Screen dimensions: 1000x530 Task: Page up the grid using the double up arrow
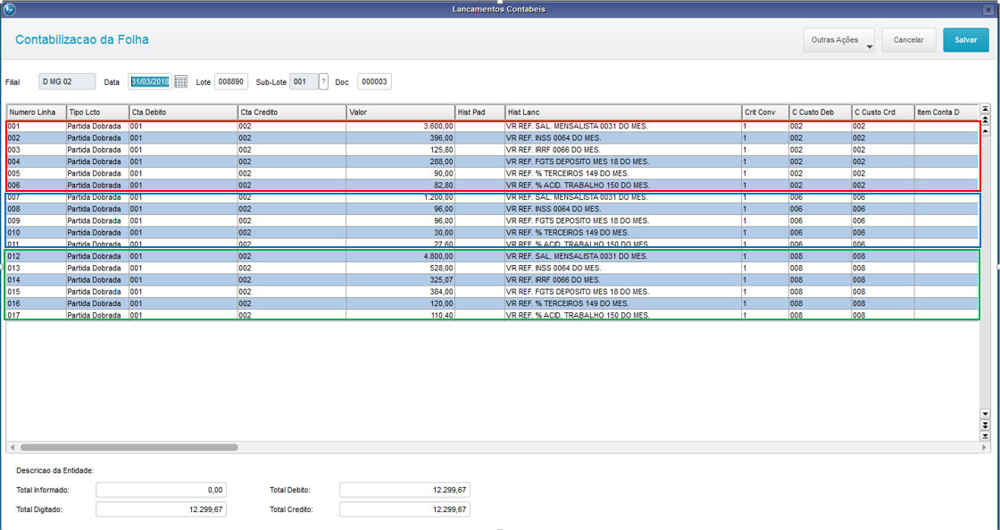click(985, 120)
